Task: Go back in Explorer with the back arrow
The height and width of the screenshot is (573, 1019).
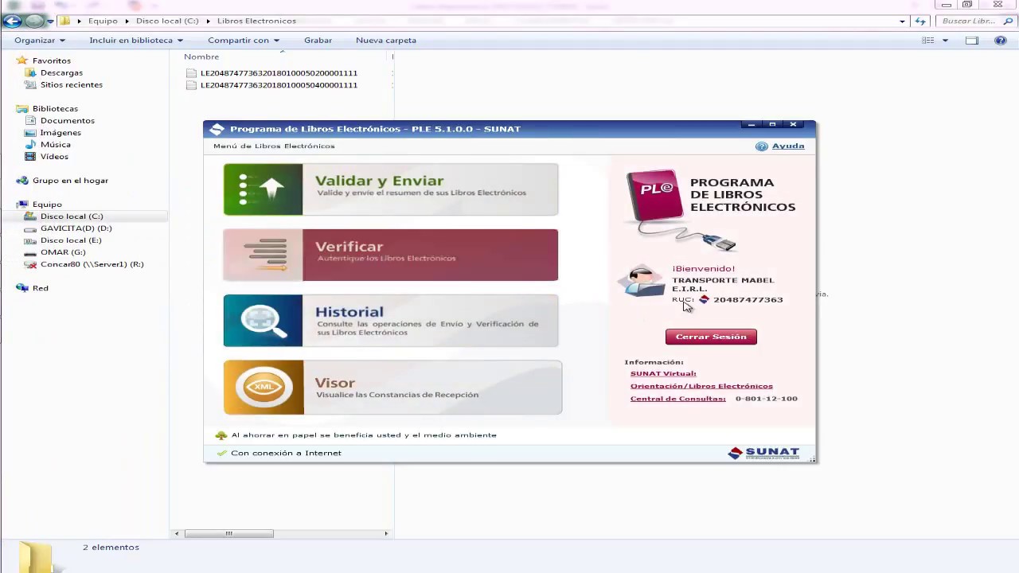Action: pos(12,21)
